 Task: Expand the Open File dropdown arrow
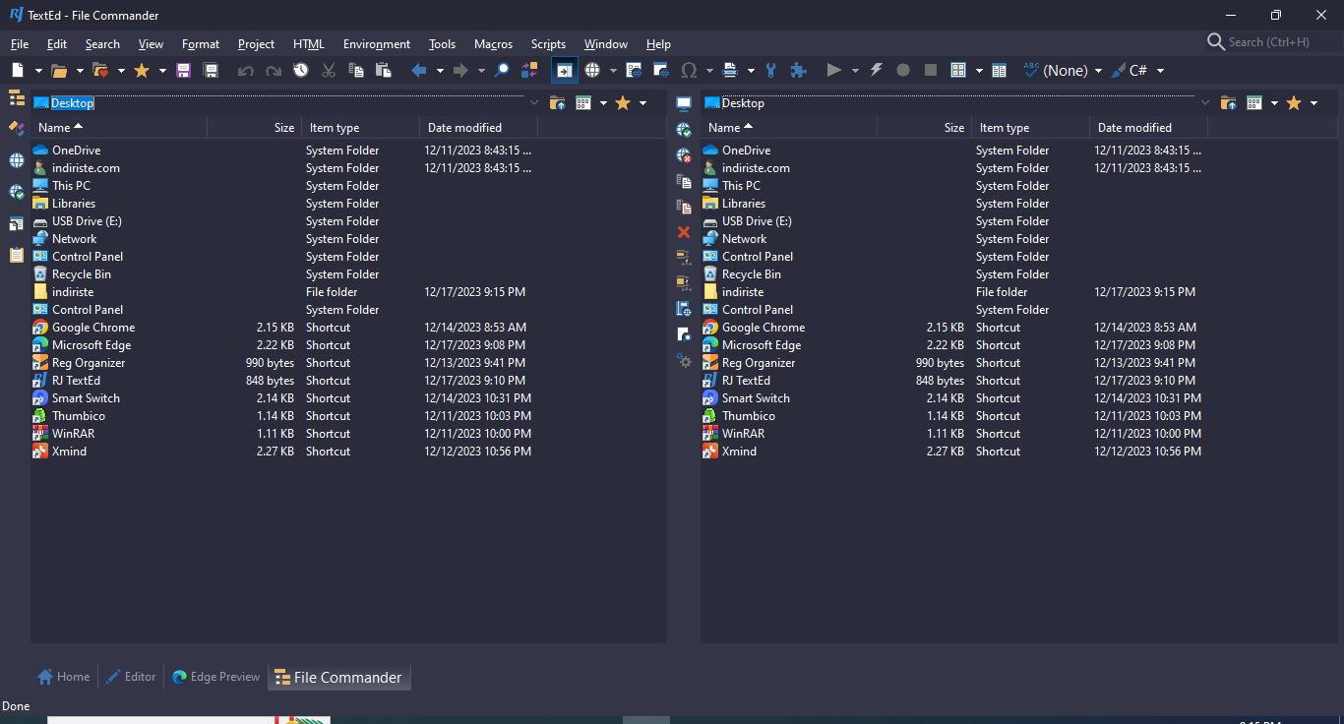(x=81, y=71)
